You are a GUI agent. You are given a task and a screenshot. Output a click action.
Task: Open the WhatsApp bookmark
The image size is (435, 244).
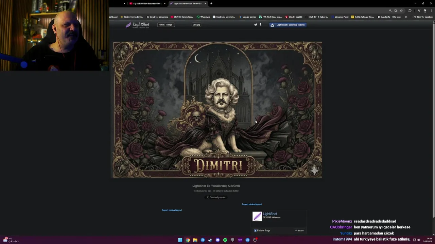203,17
